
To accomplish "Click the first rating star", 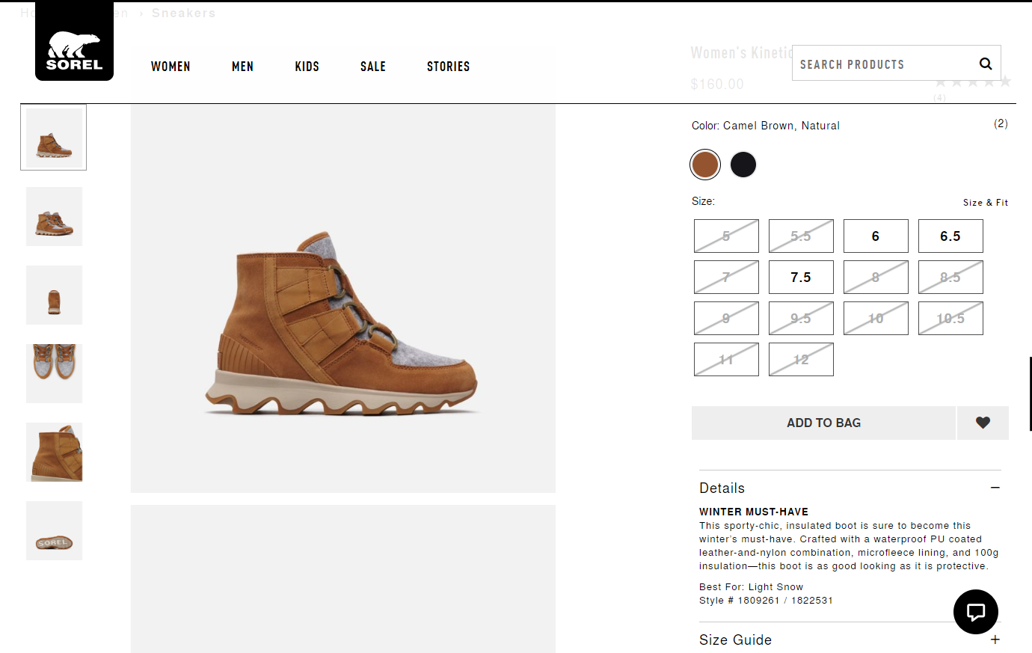I will (x=940, y=81).
